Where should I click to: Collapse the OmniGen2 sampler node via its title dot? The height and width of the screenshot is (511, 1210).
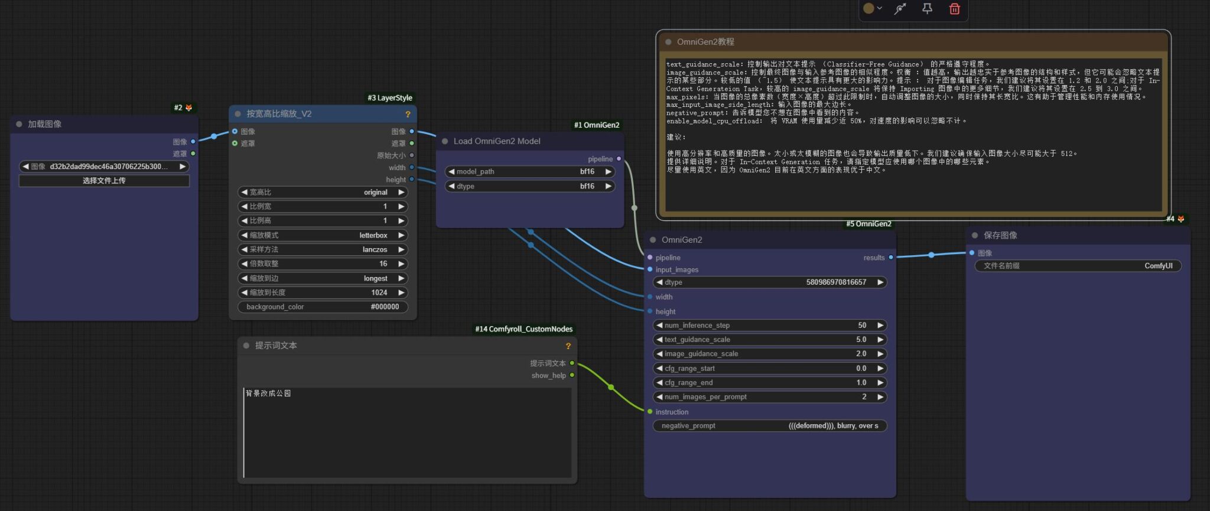(x=653, y=240)
